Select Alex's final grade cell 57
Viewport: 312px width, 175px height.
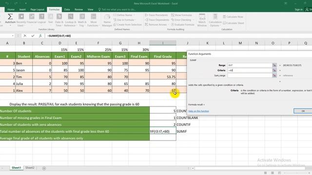[x=163, y=90]
